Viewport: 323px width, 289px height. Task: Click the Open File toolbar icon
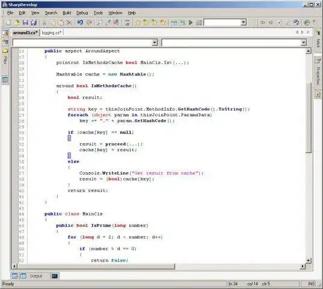pyautogui.click(x=17, y=22)
